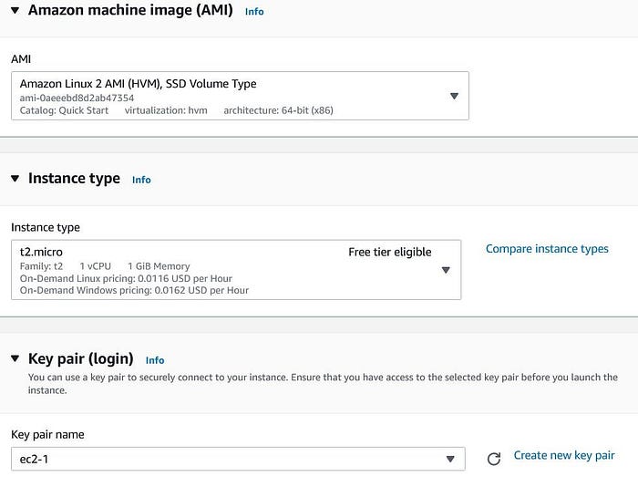The width and height of the screenshot is (638, 487).
Task: Collapse the Amazon machine image section triangle
Action: [x=15, y=11]
